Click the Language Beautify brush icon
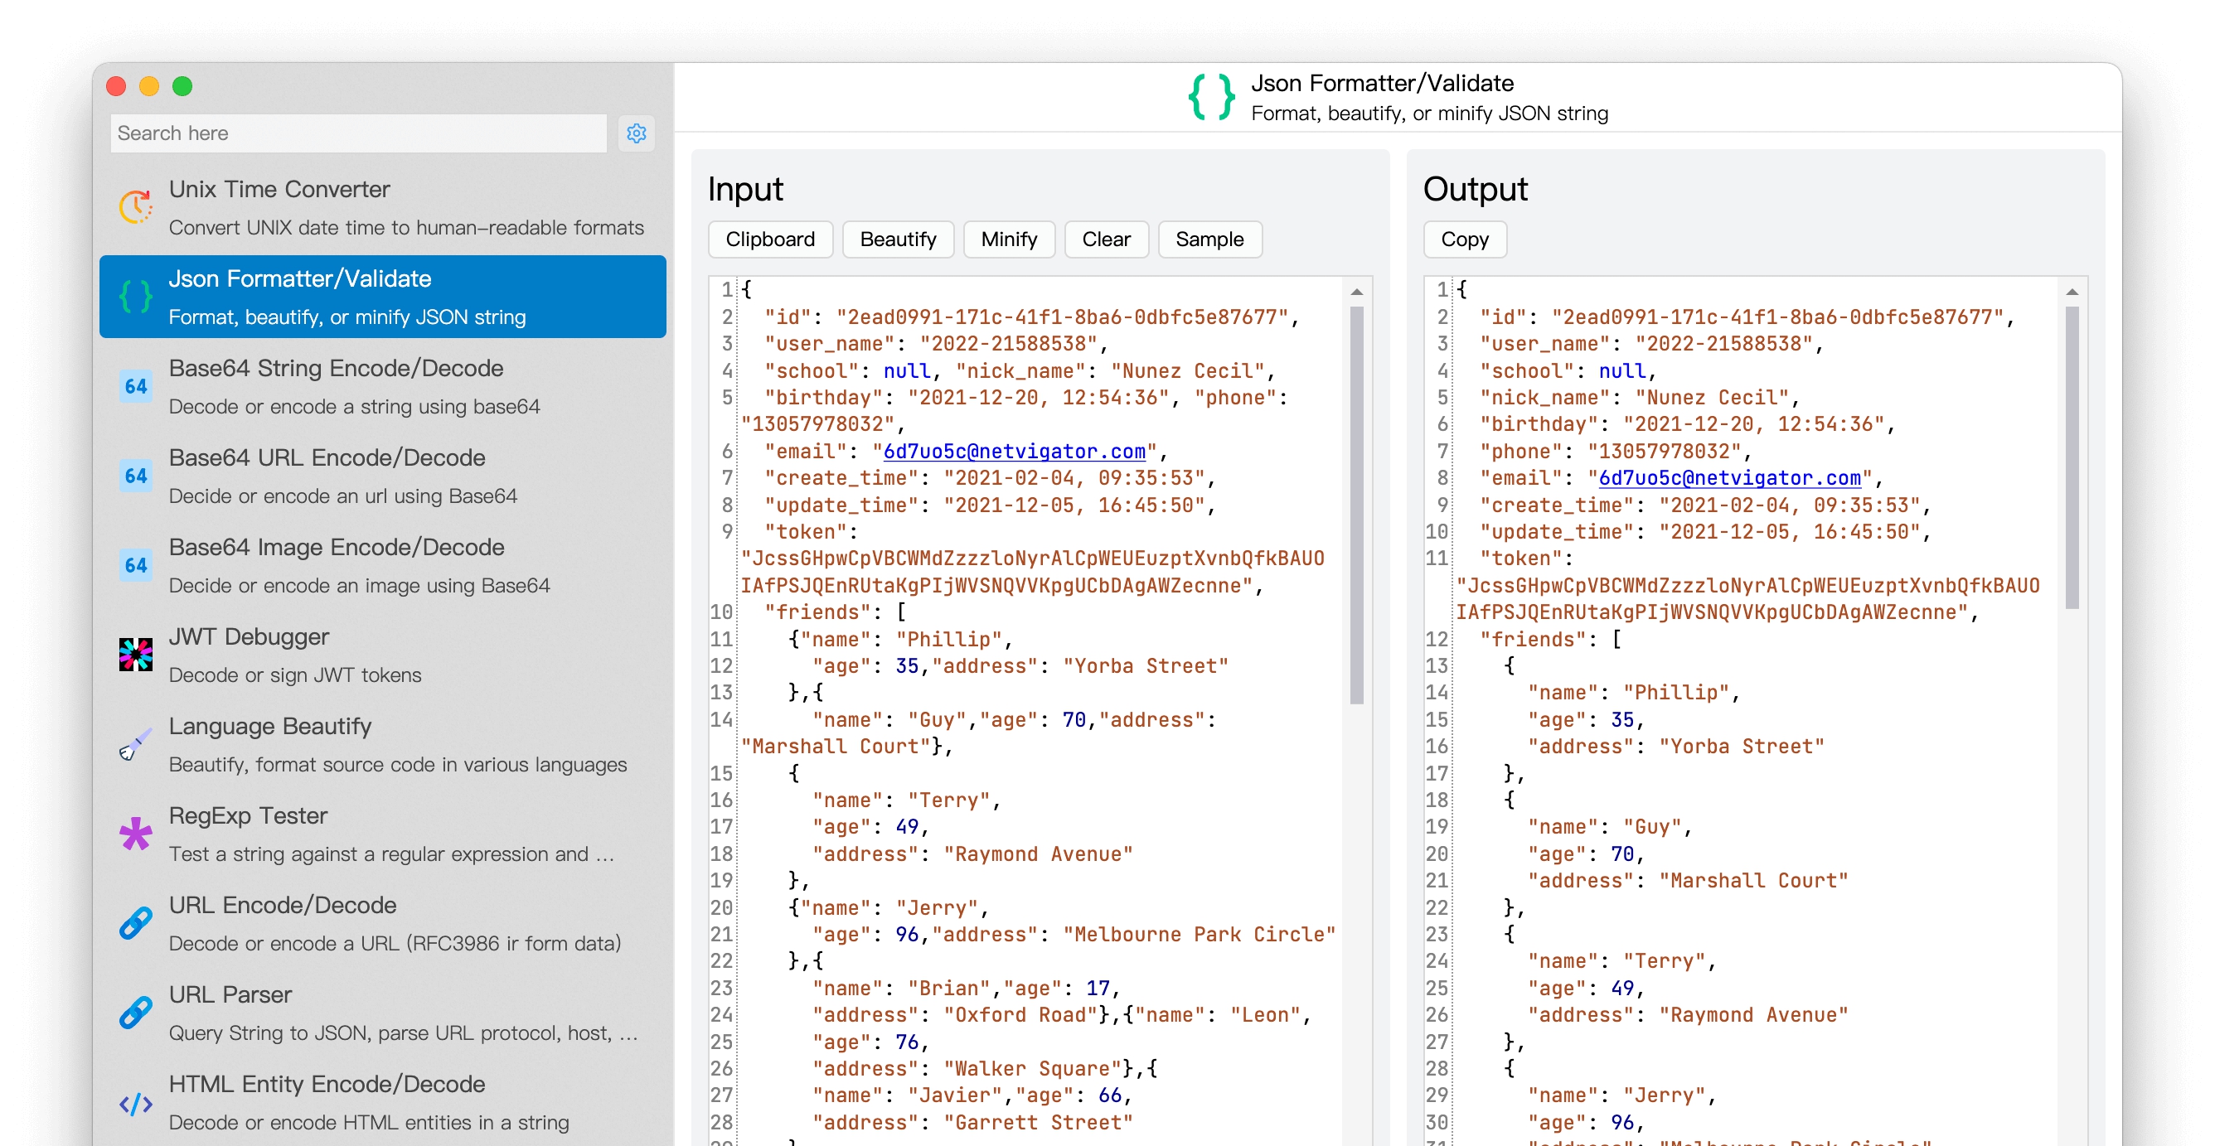 (x=136, y=743)
